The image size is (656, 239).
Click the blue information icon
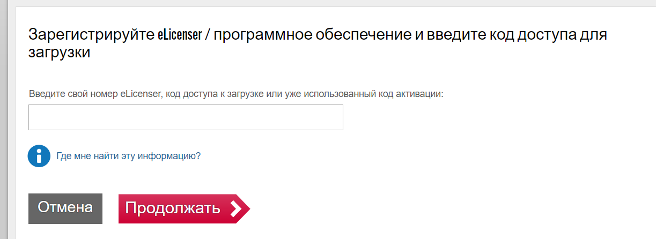point(39,156)
